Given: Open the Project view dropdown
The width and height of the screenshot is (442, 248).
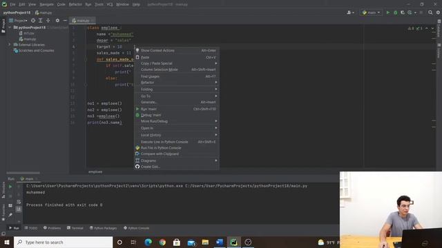Looking at the screenshot, I should click(19, 21).
